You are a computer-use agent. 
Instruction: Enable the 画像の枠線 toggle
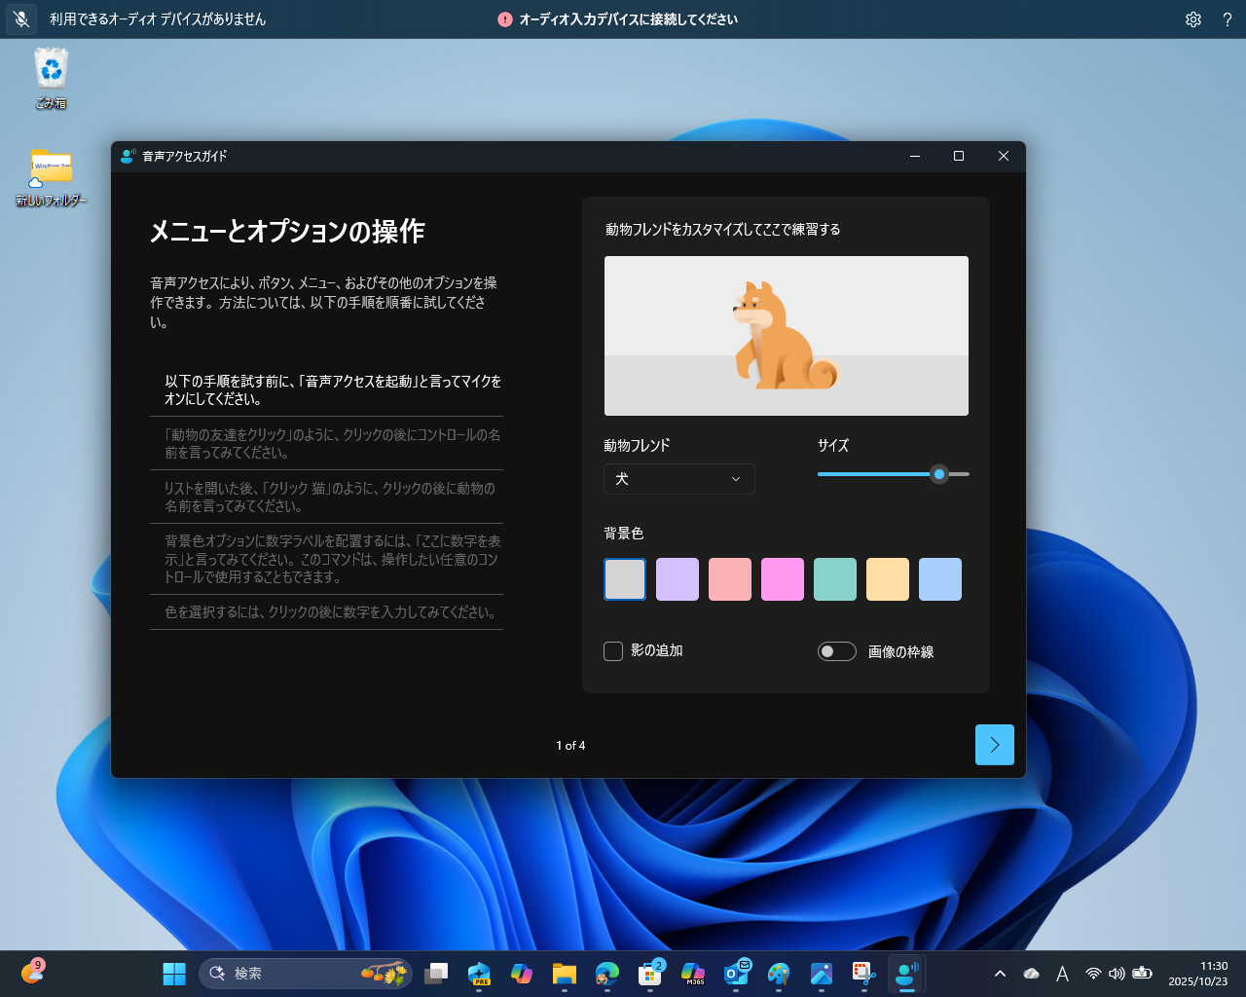pos(837,650)
